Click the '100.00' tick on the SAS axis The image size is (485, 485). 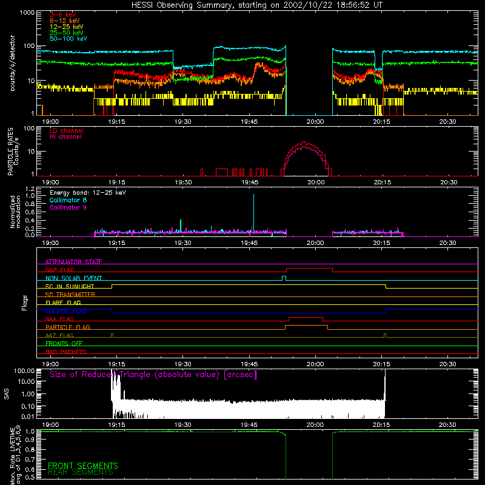click(x=24, y=370)
